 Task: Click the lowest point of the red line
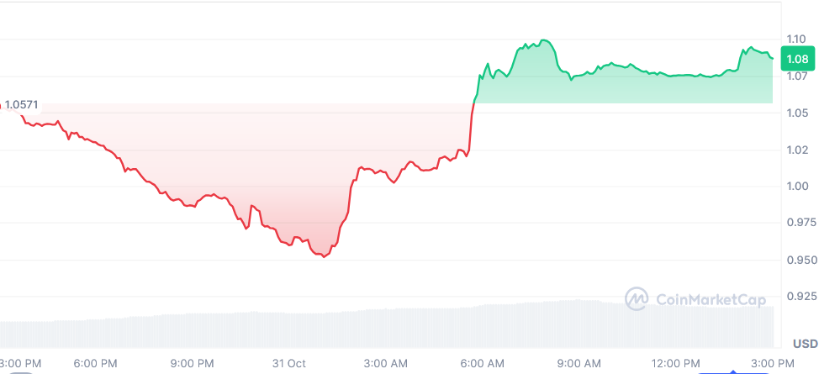pyautogui.click(x=324, y=256)
